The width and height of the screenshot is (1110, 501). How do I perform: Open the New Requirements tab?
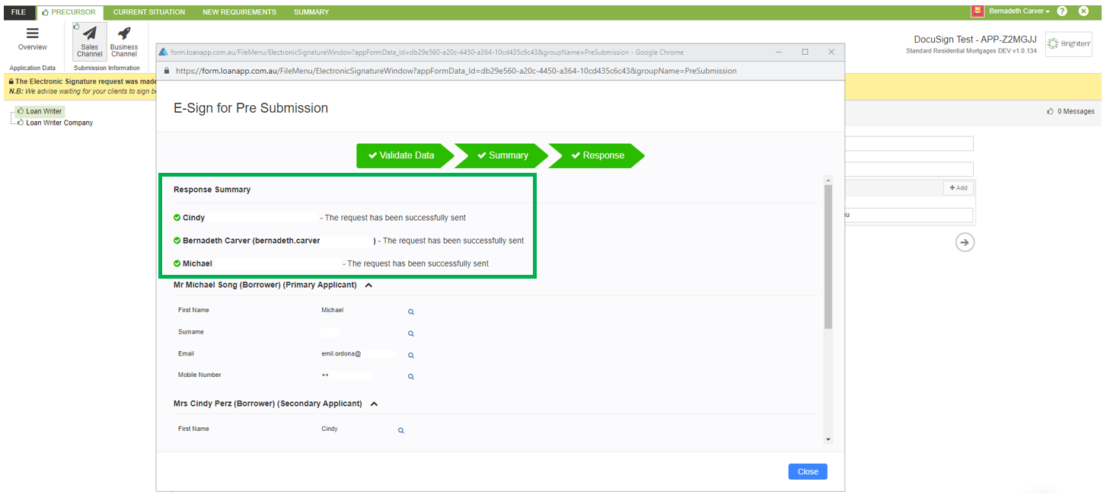point(239,12)
